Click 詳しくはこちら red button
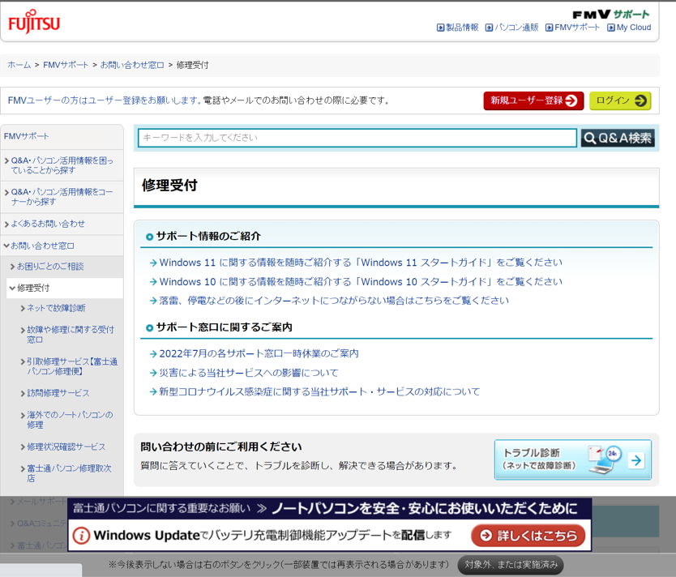676x577 pixels. tap(528, 536)
